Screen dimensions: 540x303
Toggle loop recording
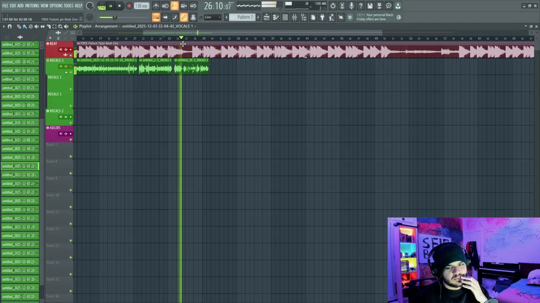(x=193, y=6)
